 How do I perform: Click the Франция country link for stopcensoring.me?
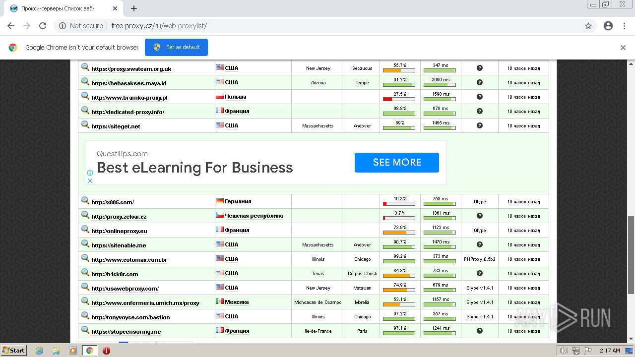click(x=237, y=331)
